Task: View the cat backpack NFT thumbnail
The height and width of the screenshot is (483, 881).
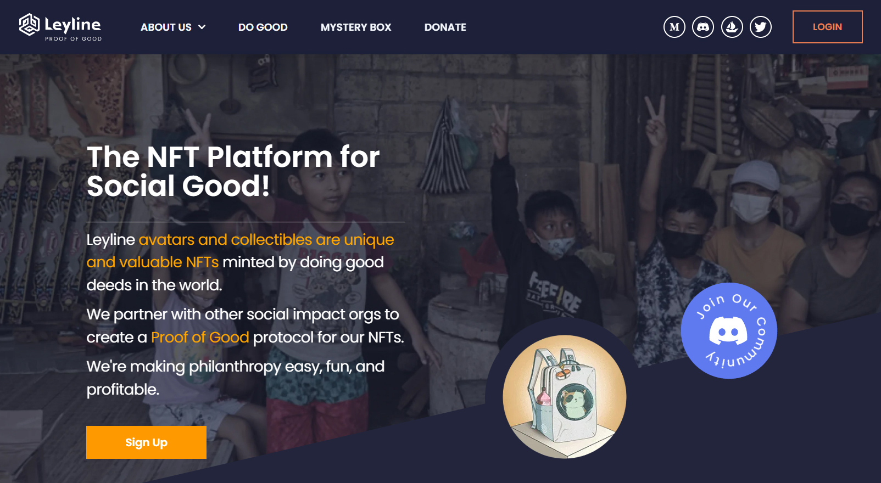Action: click(565, 396)
